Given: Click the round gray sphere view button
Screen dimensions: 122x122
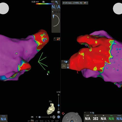Looking at the screenshot, I should (x=54, y=117).
